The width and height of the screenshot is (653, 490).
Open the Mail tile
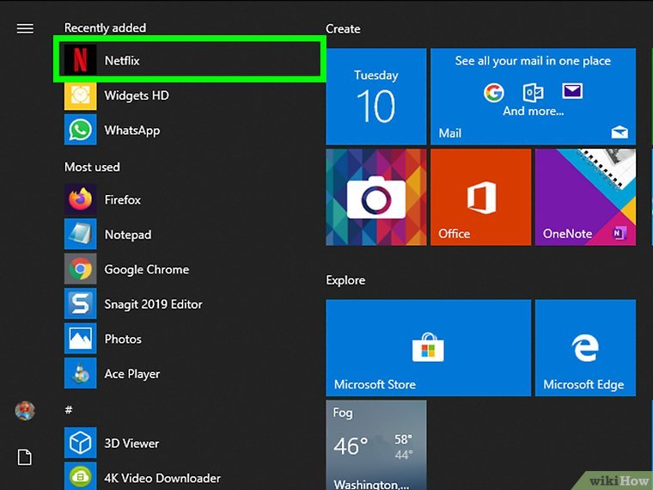point(533,96)
